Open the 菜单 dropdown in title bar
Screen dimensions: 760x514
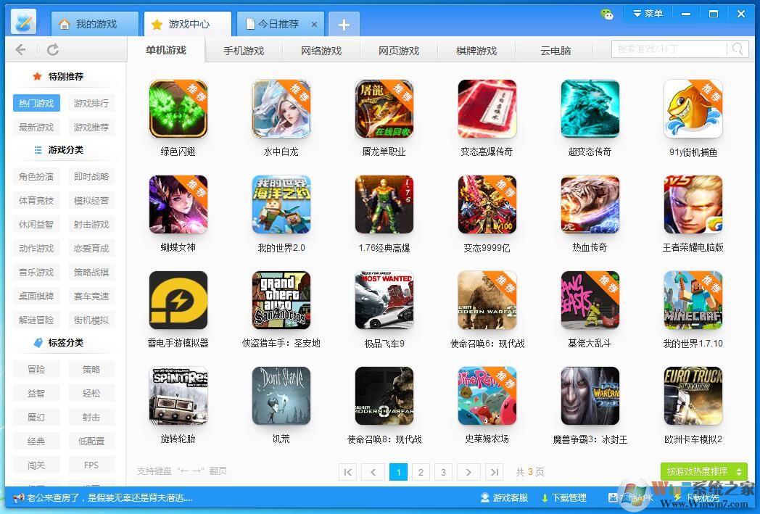pos(648,13)
